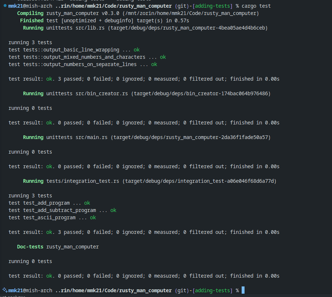332x297 pixels.
Task: Click the blue command decoration dot at top
Action: [5, 6]
